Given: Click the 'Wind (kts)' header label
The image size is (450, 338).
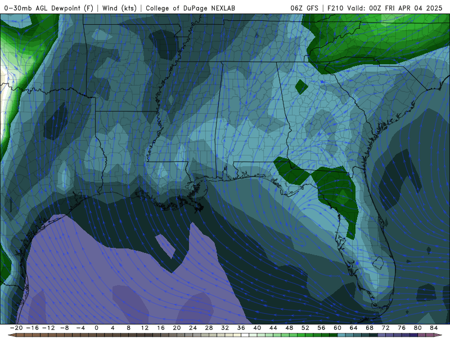Looking at the screenshot, I should tap(119, 8).
